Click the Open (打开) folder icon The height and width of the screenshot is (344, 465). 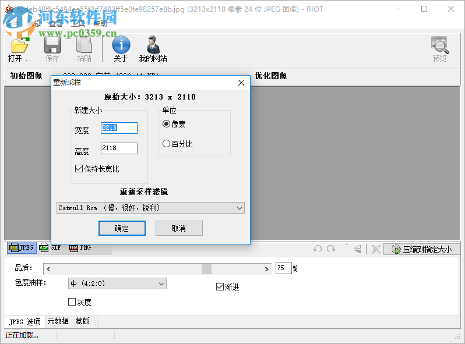(x=20, y=45)
